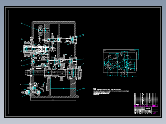This screenshot has height=124, width=166.
Task: Click the magenta A0 sheet size label
Action: pos(155,113)
